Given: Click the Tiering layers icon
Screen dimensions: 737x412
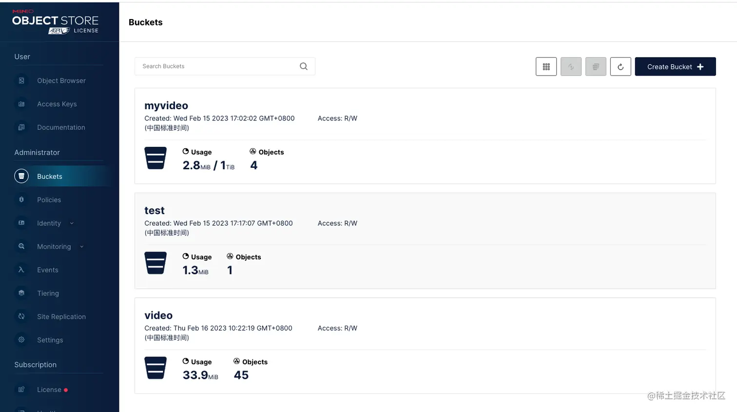Looking at the screenshot, I should (21, 293).
